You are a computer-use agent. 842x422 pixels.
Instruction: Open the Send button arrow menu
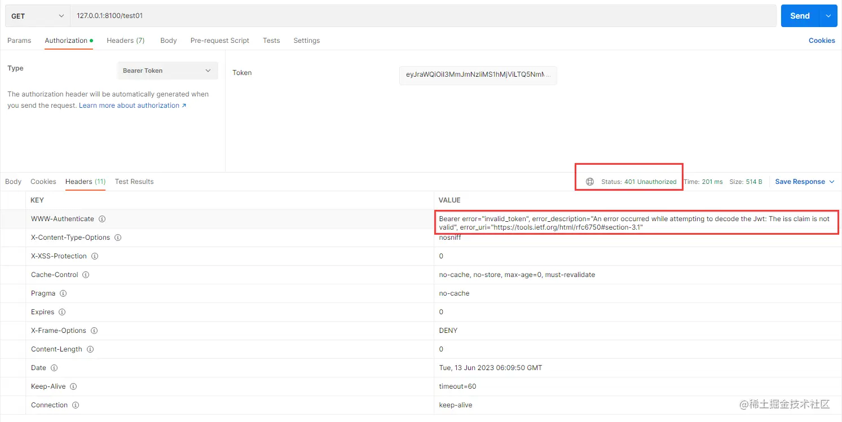click(x=828, y=16)
